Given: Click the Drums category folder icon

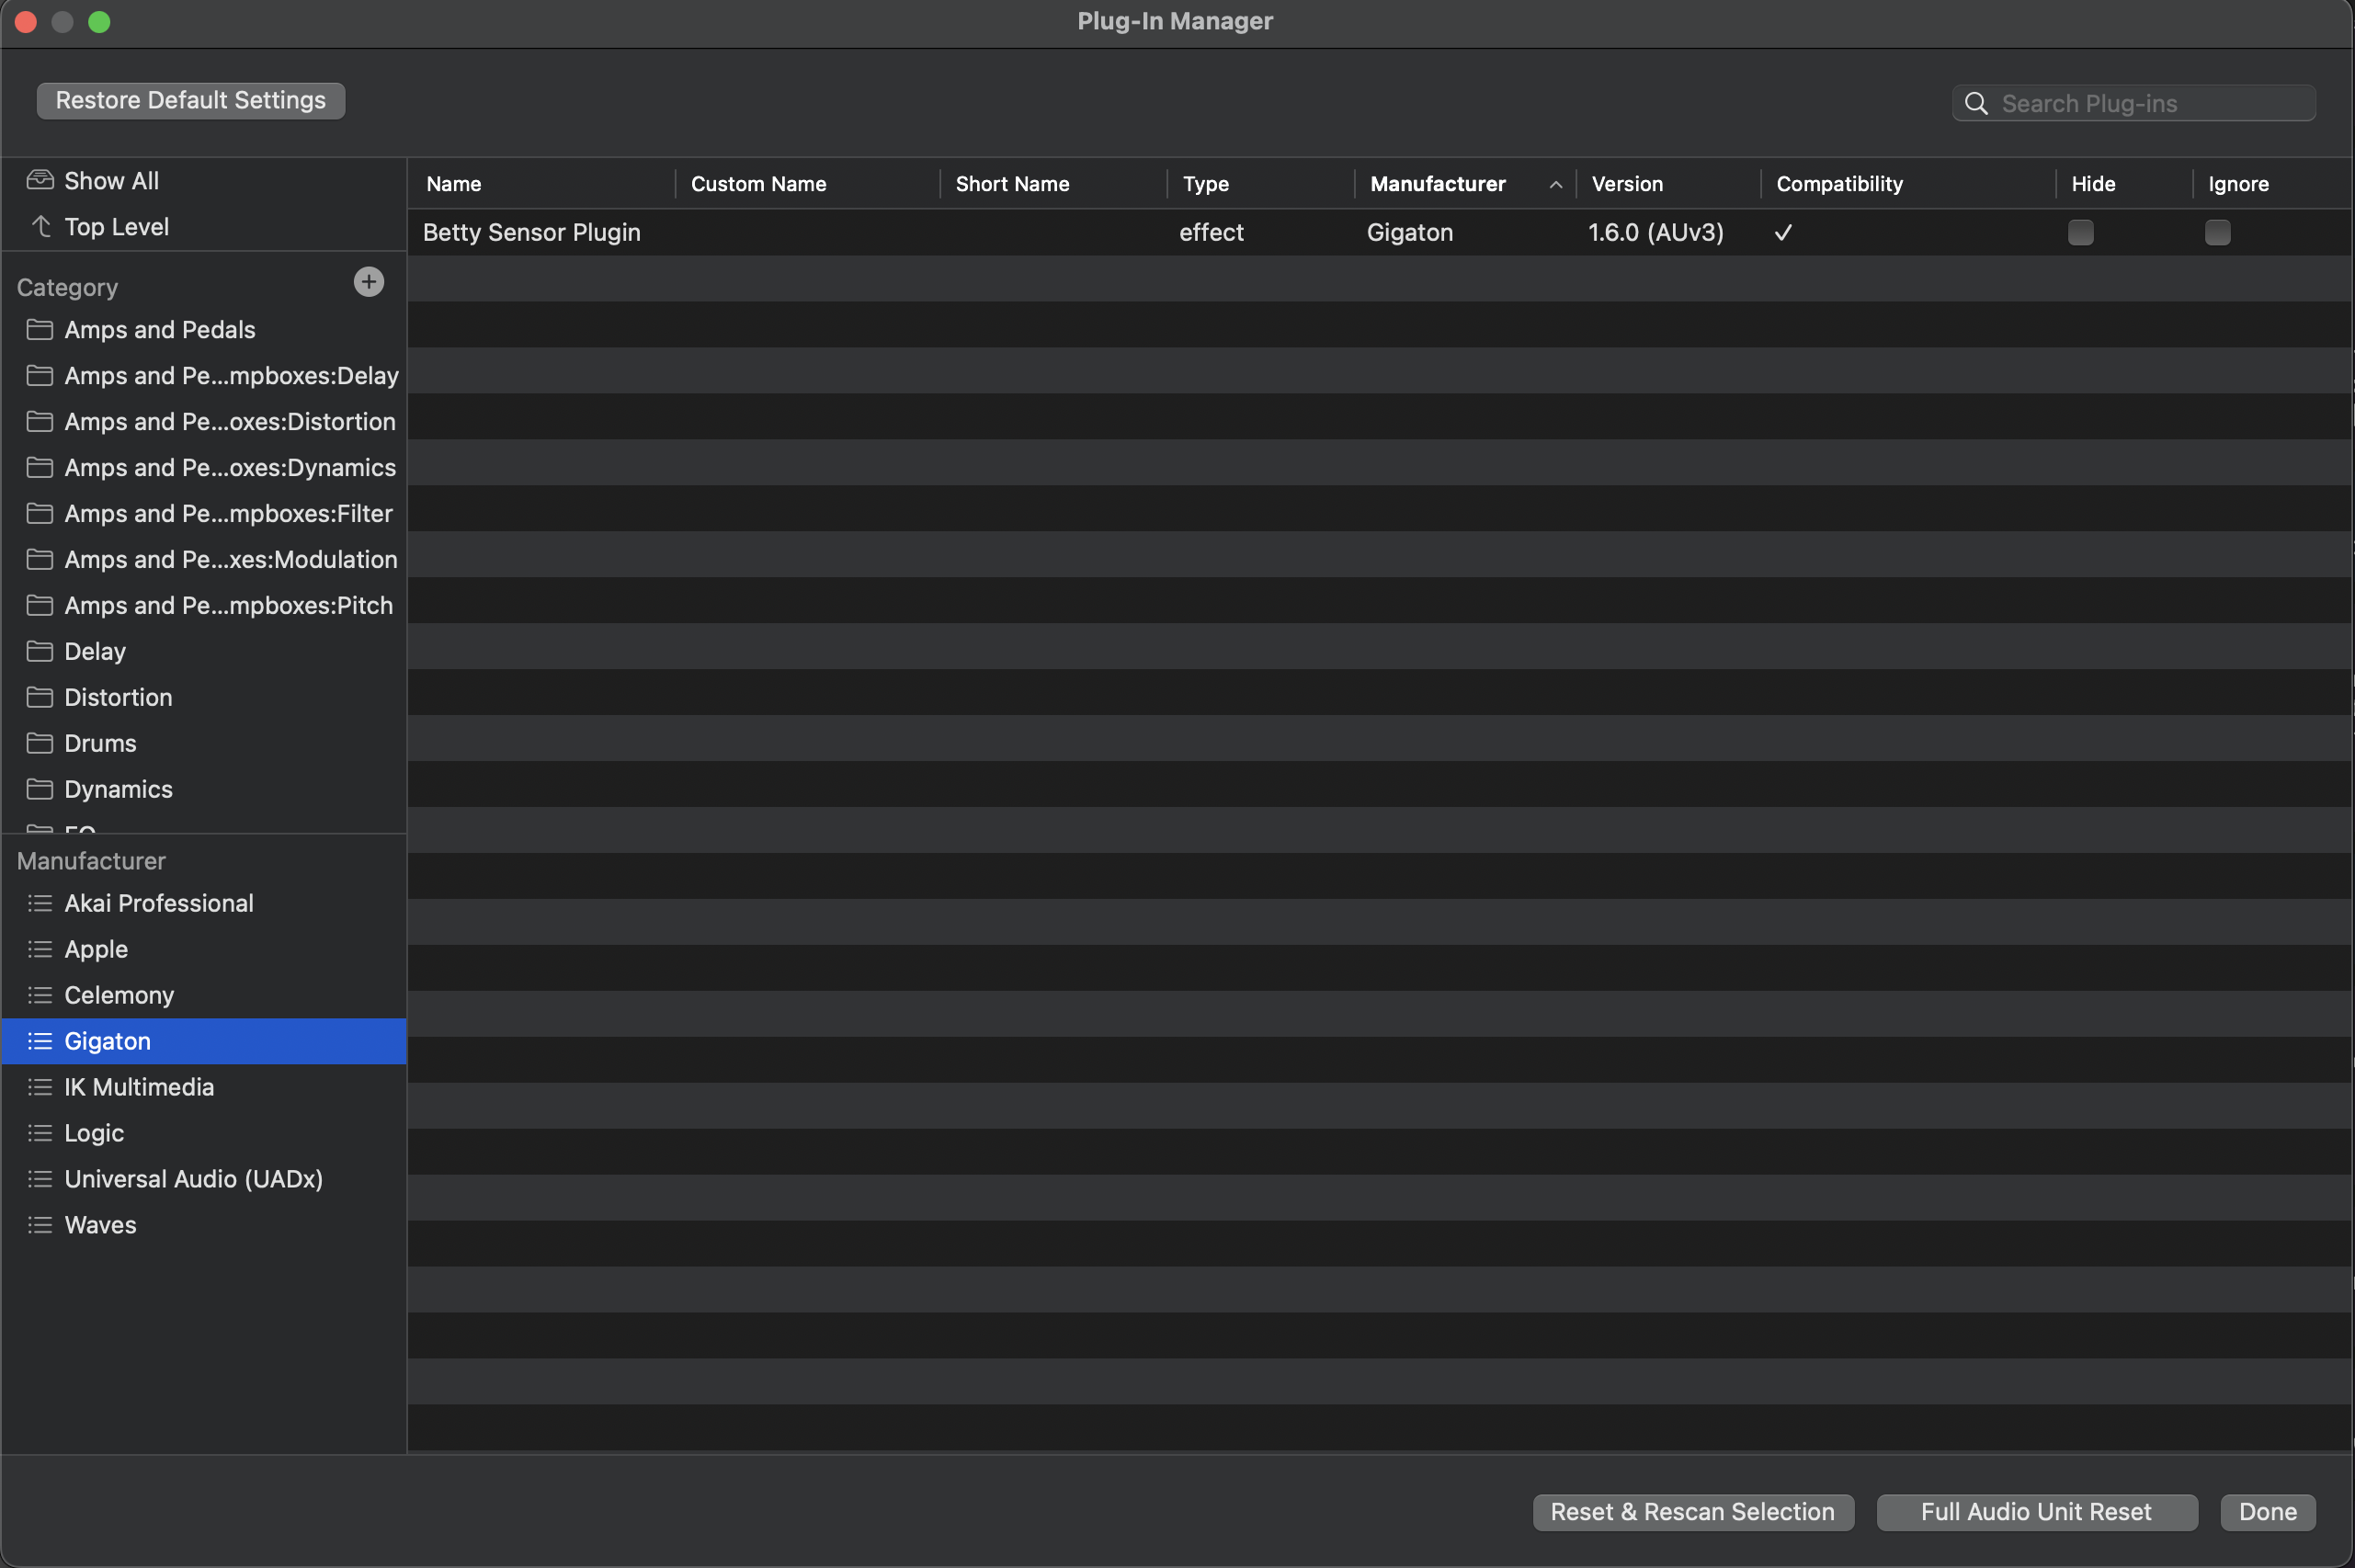Looking at the screenshot, I should (40, 743).
